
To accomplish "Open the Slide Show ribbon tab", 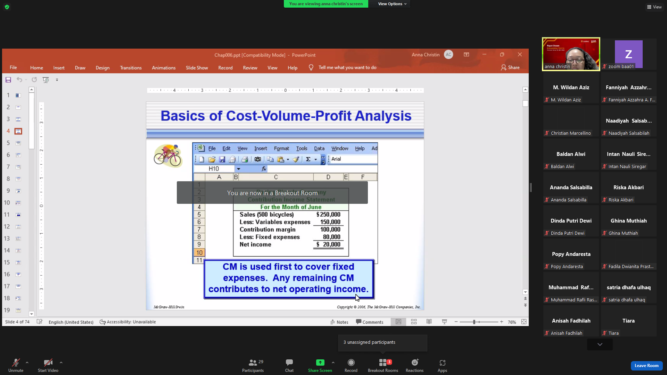I will [x=197, y=68].
